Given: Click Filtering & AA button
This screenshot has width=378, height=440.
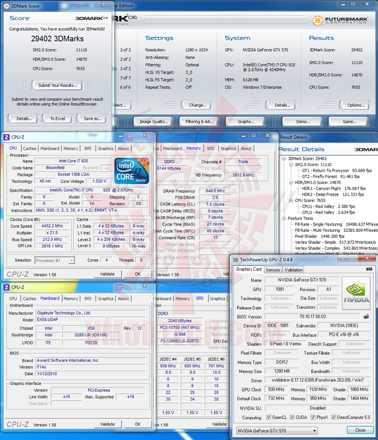Looking at the screenshot, I should (199, 121).
